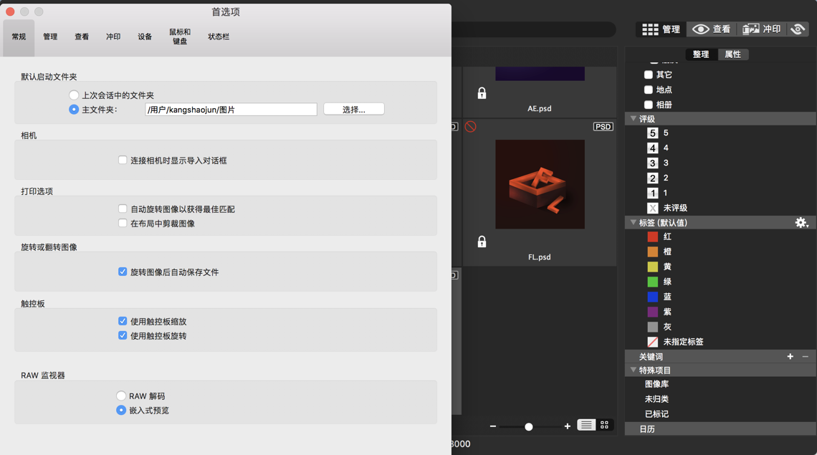Collapse the 特殊项目 section
817x455 pixels.
coord(633,370)
